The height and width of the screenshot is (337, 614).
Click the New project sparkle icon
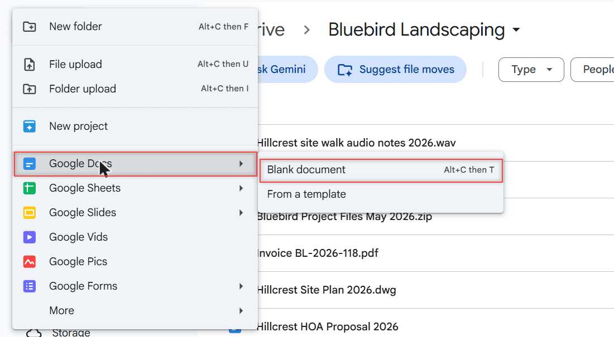coord(30,126)
